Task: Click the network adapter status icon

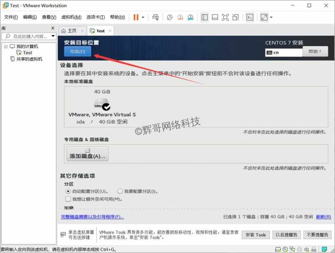Action: coord(292,249)
